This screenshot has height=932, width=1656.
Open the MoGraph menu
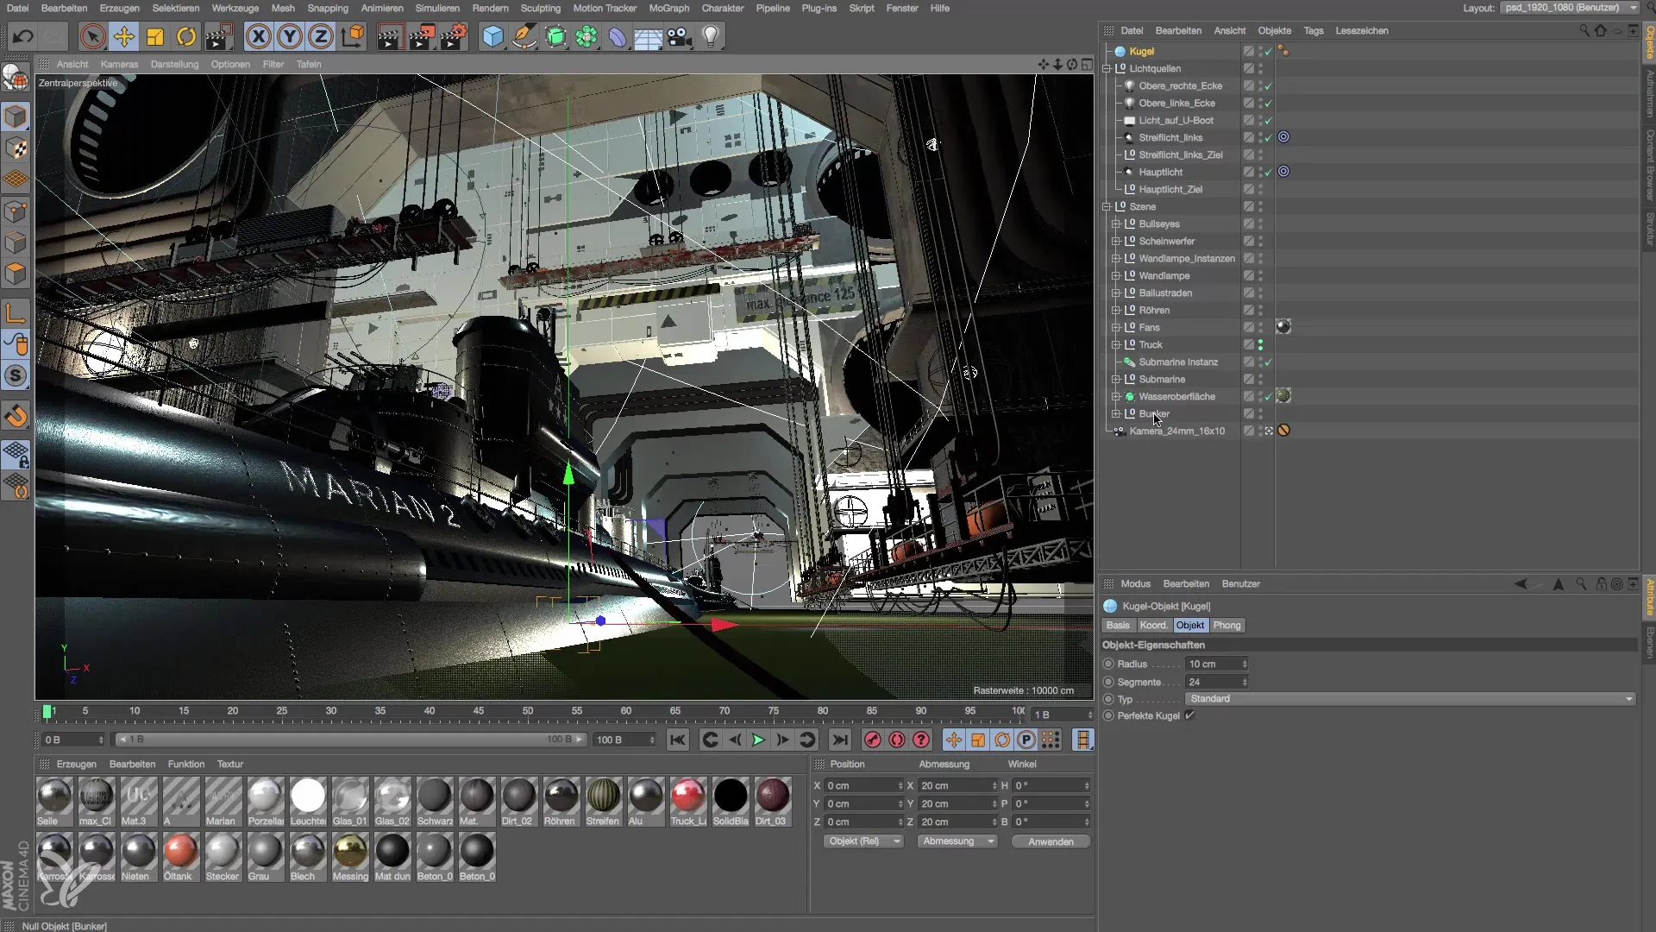(668, 8)
